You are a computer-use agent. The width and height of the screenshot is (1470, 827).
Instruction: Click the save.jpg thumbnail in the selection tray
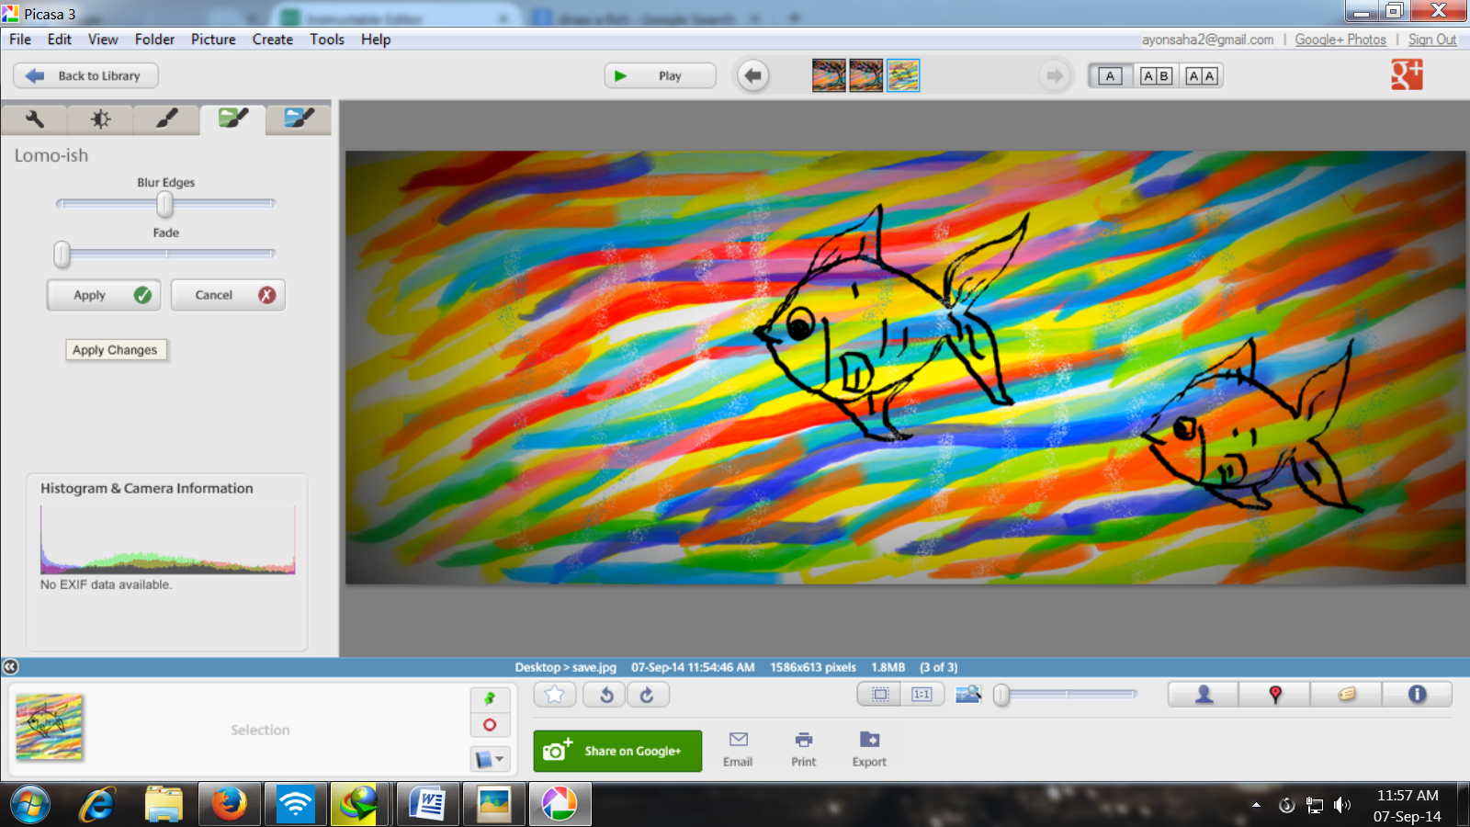[50, 727]
